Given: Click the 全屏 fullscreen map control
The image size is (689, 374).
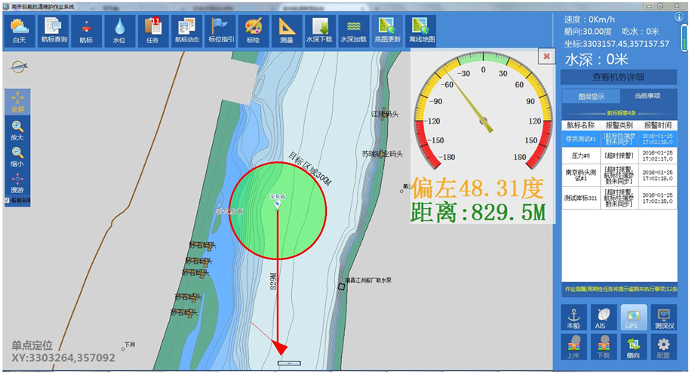Looking at the screenshot, I should pos(17,102).
